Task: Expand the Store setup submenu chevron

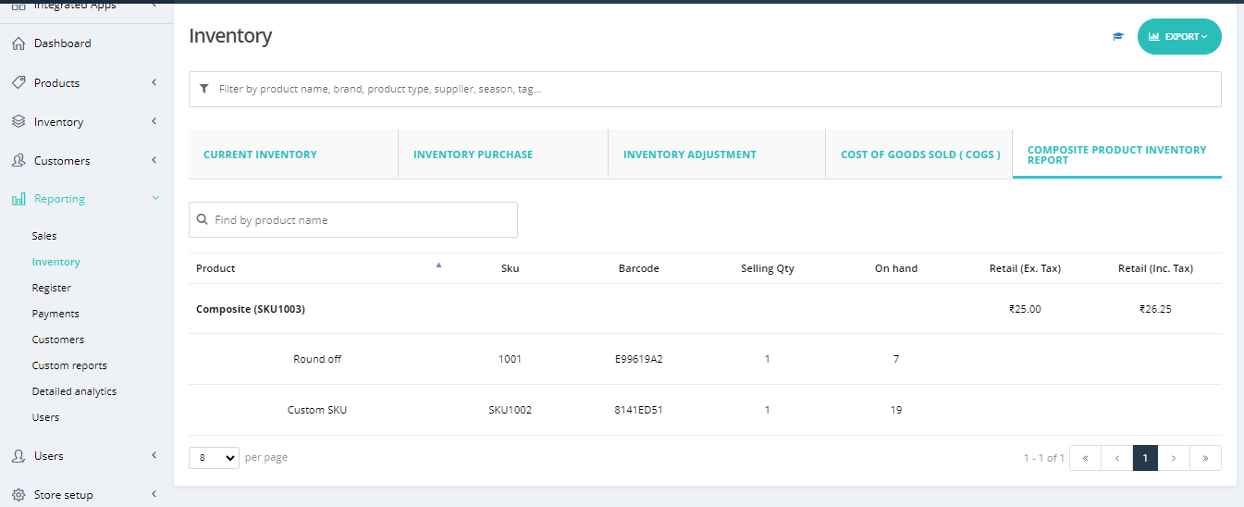Action: (x=154, y=494)
